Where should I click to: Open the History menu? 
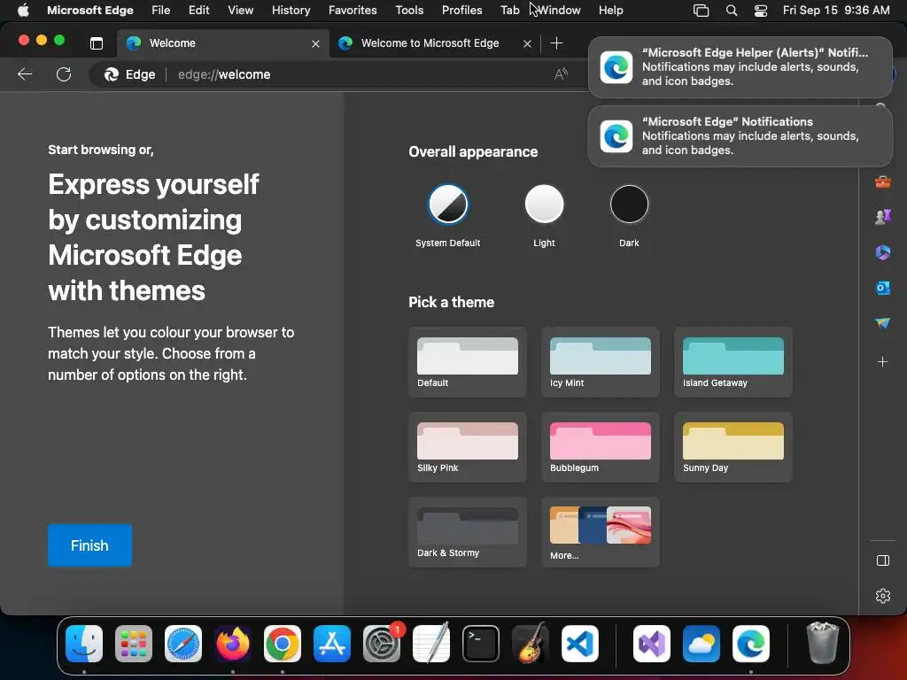[x=291, y=10]
